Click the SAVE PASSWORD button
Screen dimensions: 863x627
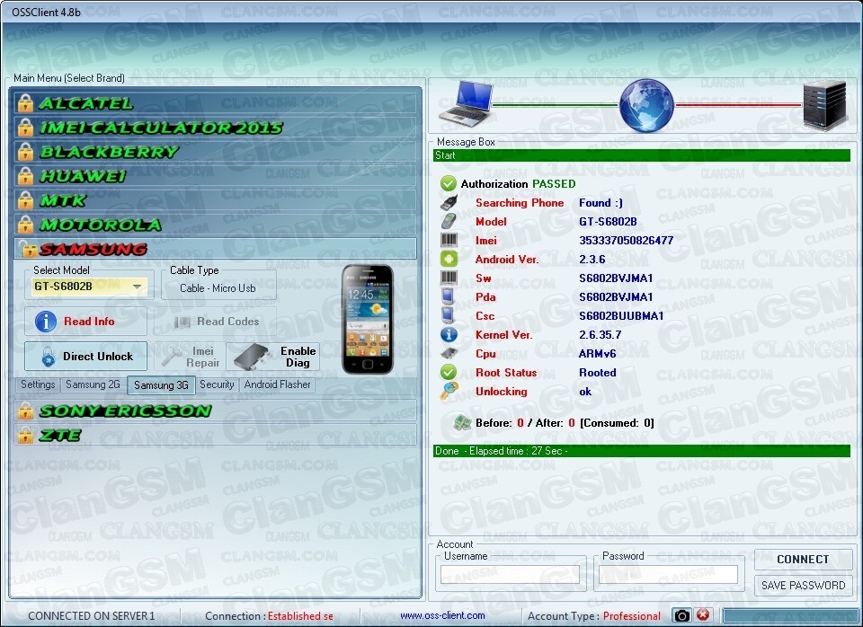tap(803, 585)
